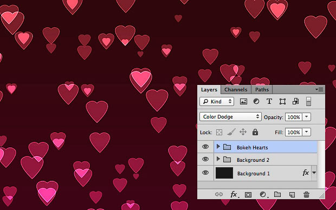
Task: Open the Opacity slider arrow
Action: [x=306, y=117]
